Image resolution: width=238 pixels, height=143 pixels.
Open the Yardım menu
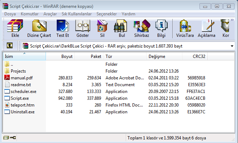[x=129, y=14]
